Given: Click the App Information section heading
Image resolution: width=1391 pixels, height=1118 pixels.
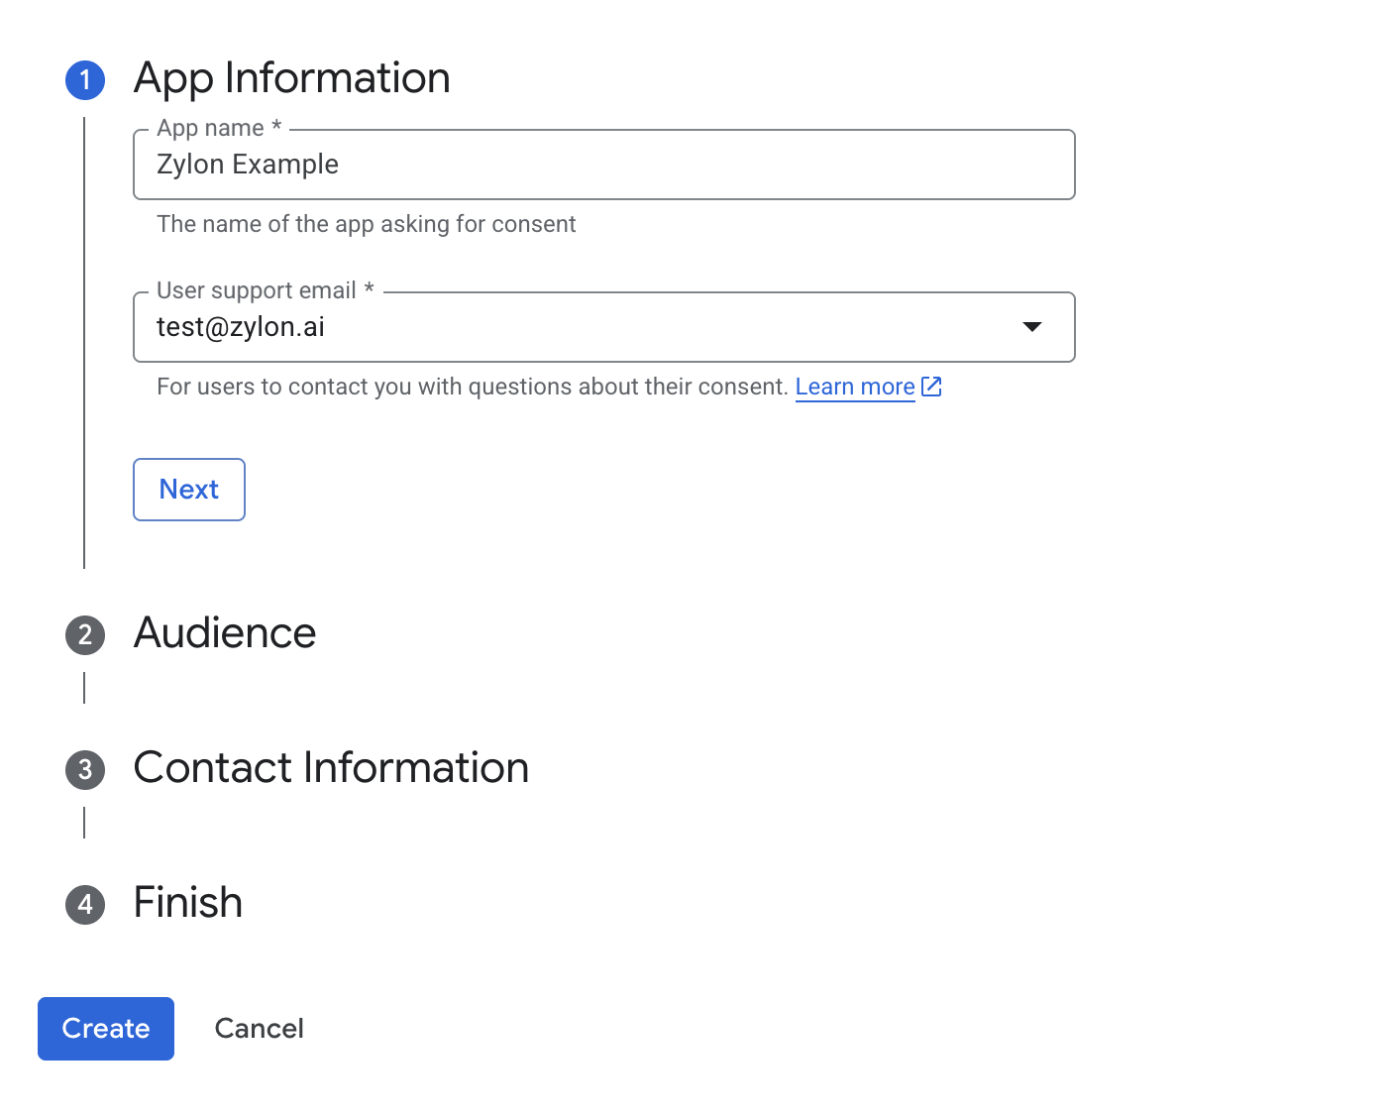Looking at the screenshot, I should coord(291,78).
